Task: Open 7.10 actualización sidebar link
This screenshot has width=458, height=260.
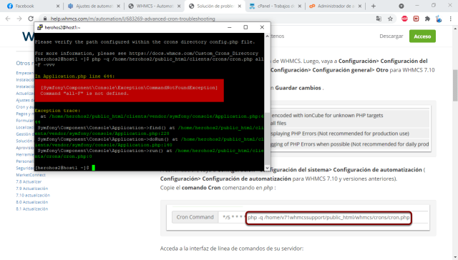Action: 33,195
